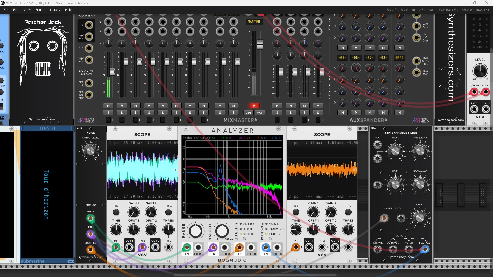Click the Analyzer blue IN jack
This screenshot has height=277, width=493.
coord(266,248)
